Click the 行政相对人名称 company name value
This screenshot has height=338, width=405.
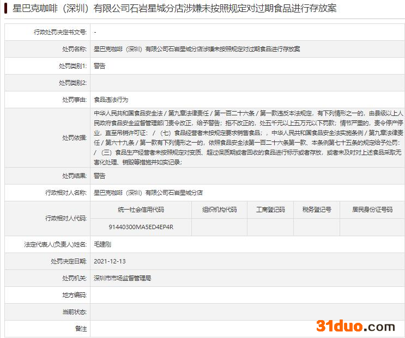[x=148, y=193]
